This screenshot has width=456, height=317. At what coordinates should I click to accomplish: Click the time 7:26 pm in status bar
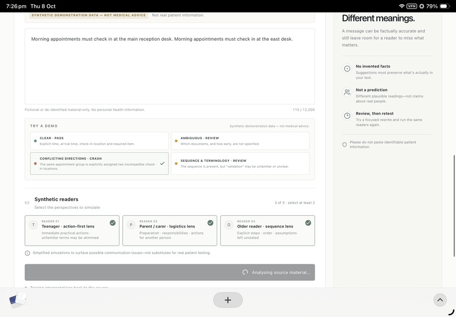(x=16, y=6)
